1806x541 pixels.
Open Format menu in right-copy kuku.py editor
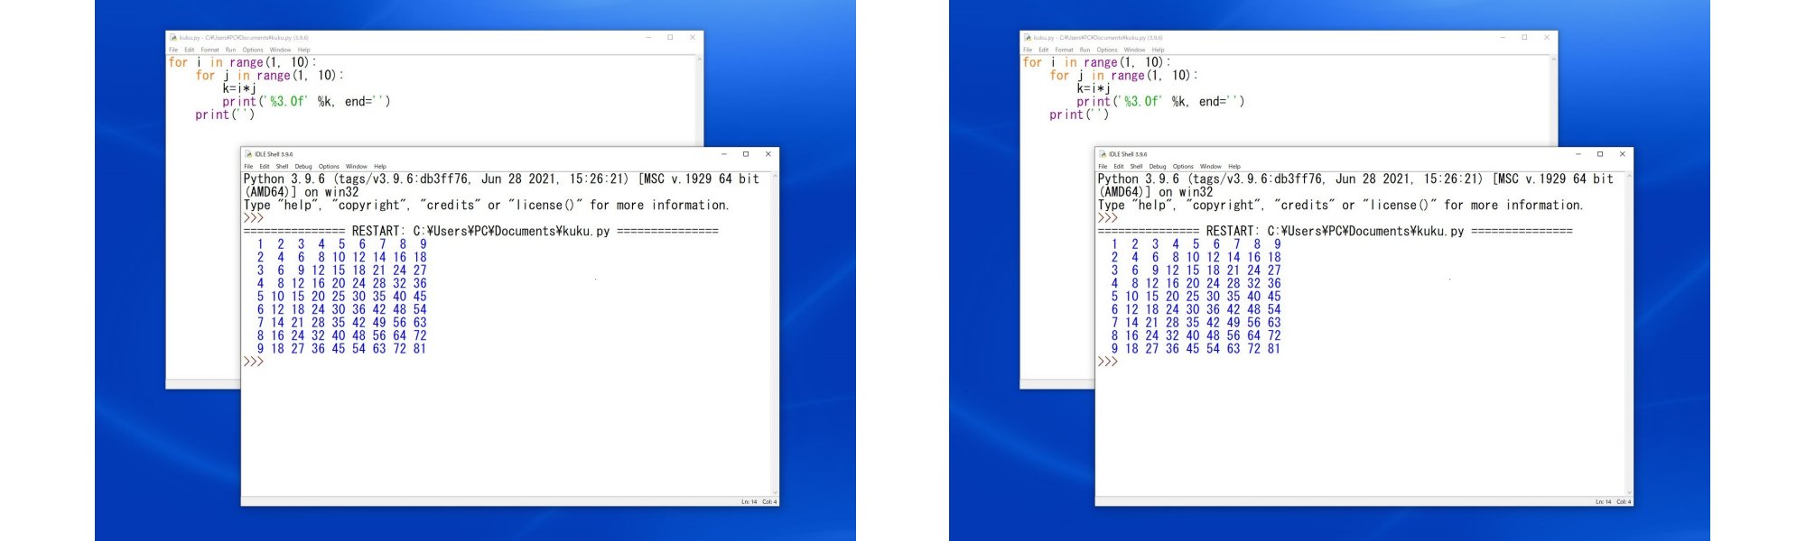coord(1065,50)
